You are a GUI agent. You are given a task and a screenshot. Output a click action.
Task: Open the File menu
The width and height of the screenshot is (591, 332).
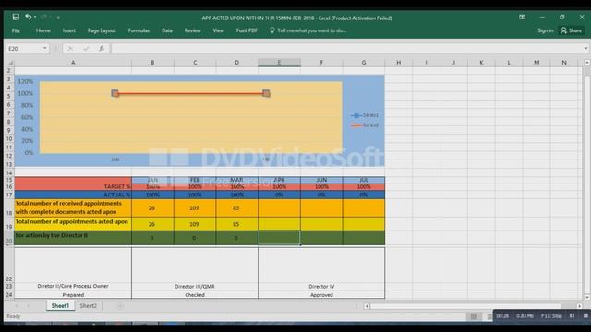point(16,30)
